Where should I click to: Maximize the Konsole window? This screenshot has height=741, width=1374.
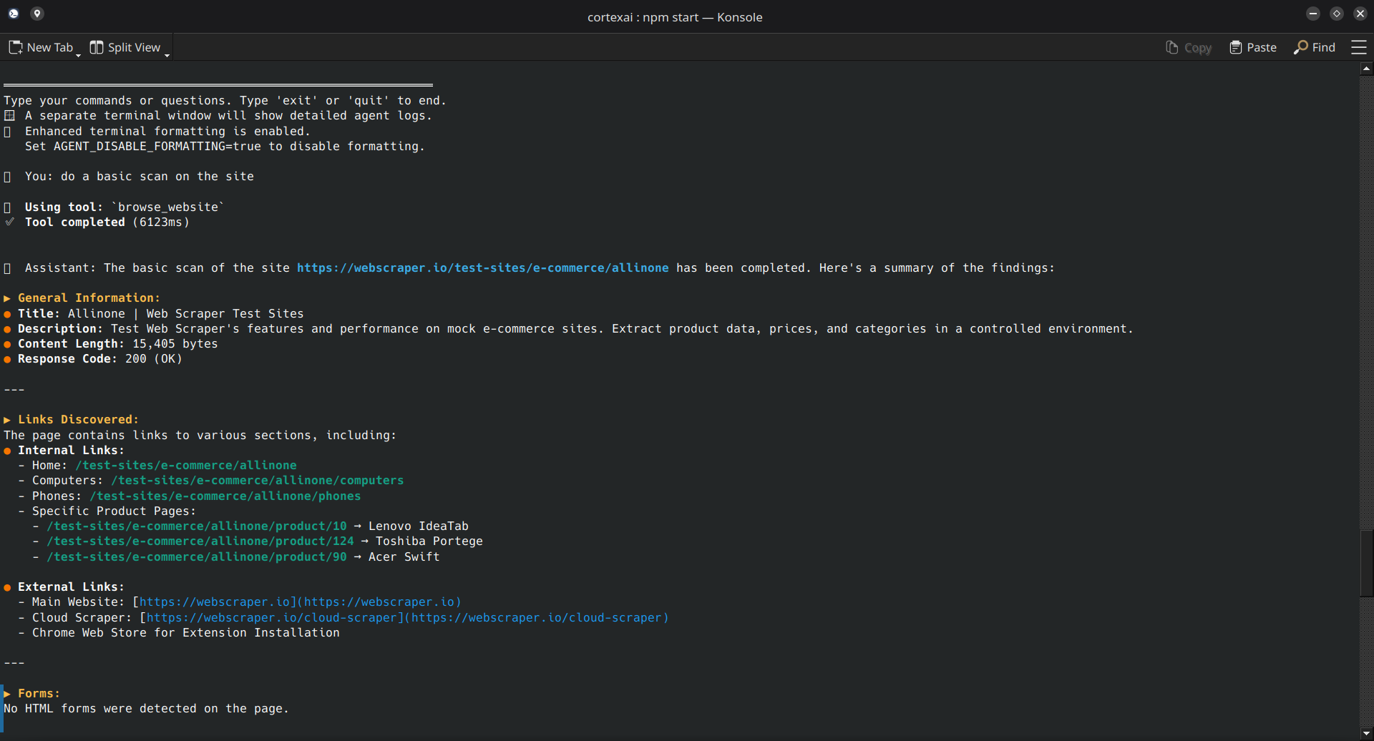point(1336,14)
